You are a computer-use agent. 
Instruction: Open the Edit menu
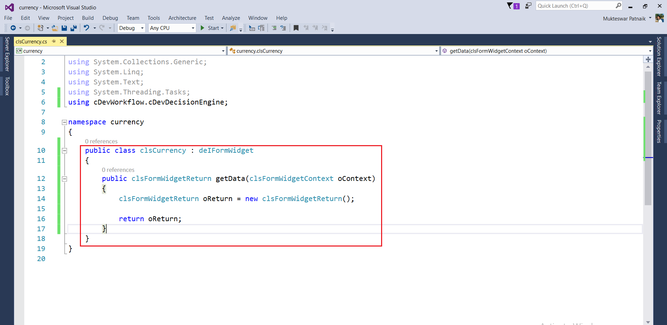pos(25,18)
